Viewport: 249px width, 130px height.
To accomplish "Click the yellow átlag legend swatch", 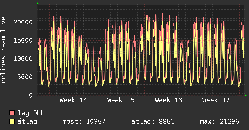I will [x=12, y=122].
